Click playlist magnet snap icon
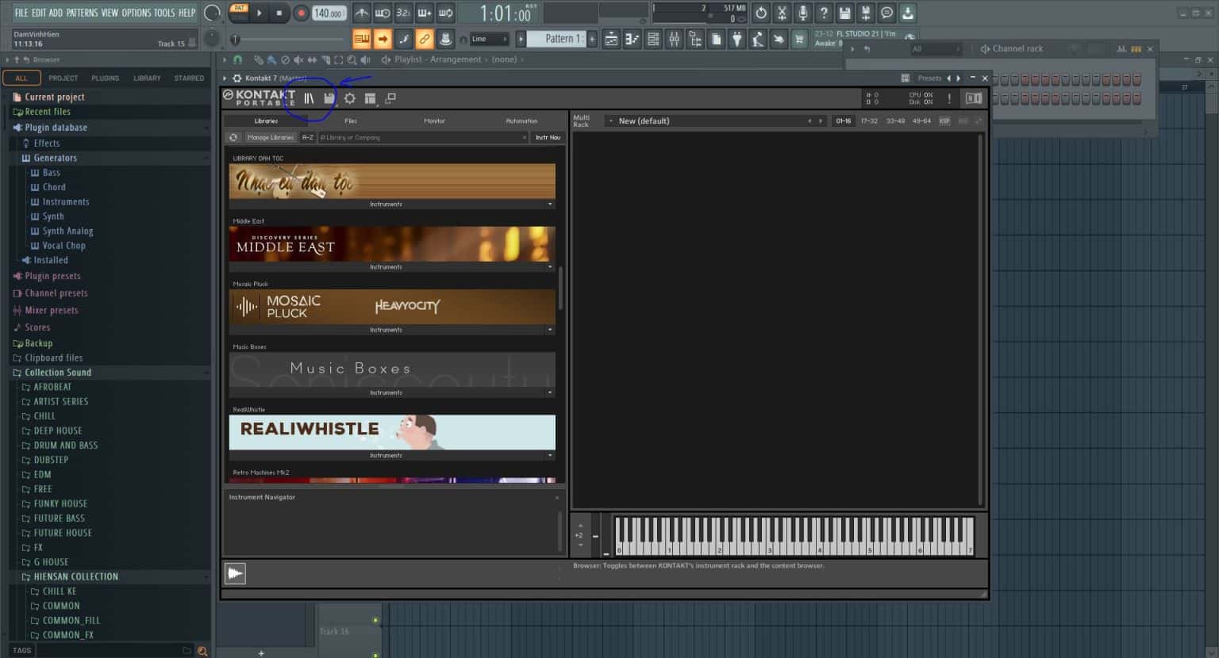The width and height of the screenshot is (1219, 658). pos(236,59)
